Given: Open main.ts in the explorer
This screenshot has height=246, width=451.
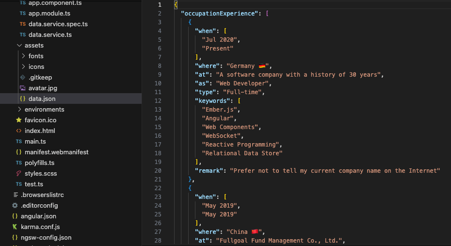Looking at the screenshot, I should [35, 142].
